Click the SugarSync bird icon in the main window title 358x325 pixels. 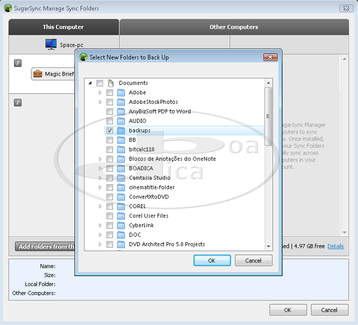[x=8, y=8]
